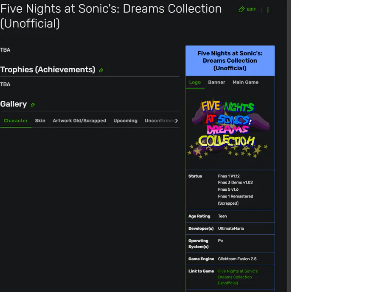This screenshot has width=382, height=292.
Task: Click the Operating System(s) label
Action: point(199,244)
